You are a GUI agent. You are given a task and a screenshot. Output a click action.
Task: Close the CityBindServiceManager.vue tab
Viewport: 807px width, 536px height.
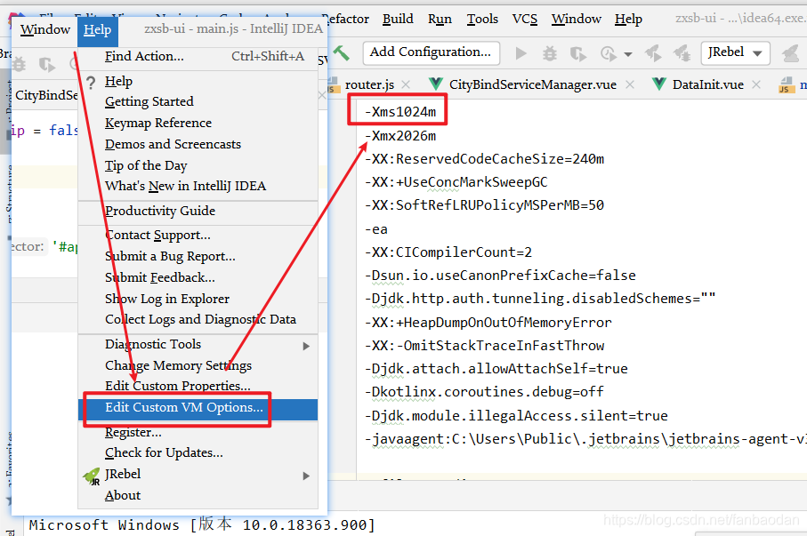(x=629, y=84)
